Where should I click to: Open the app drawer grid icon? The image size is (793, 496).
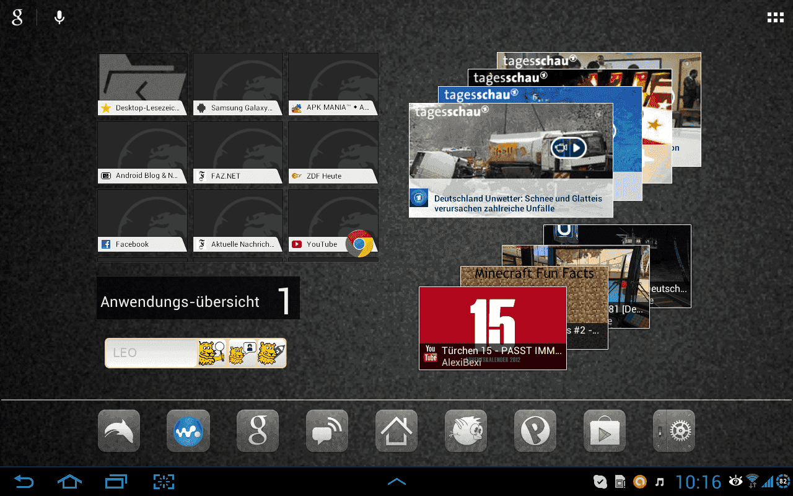click(x=776, y=18)
